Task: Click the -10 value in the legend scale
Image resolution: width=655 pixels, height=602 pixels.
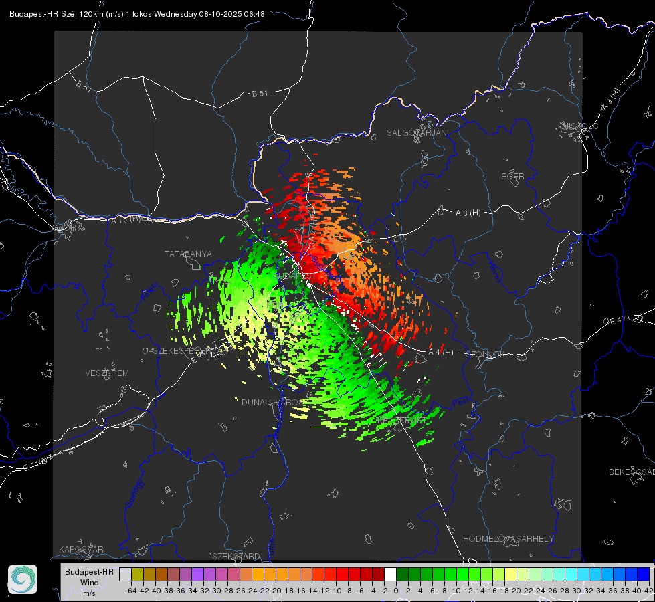Action: coord(336,591)
